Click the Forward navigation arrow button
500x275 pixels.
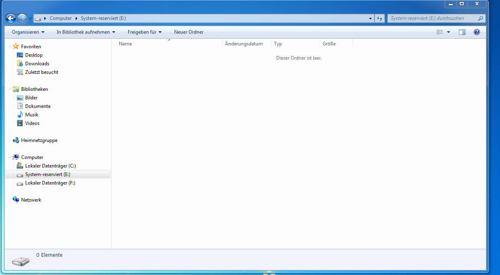coord(22,18)
